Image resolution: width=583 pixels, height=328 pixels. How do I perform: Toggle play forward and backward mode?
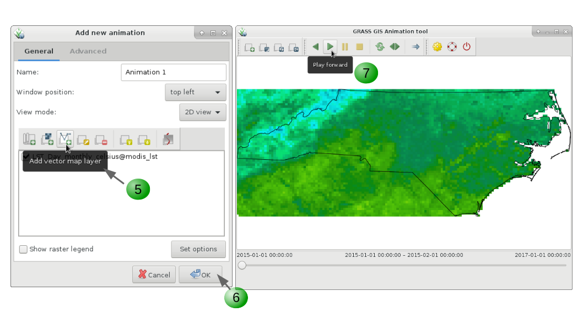[x=395, y=47]
